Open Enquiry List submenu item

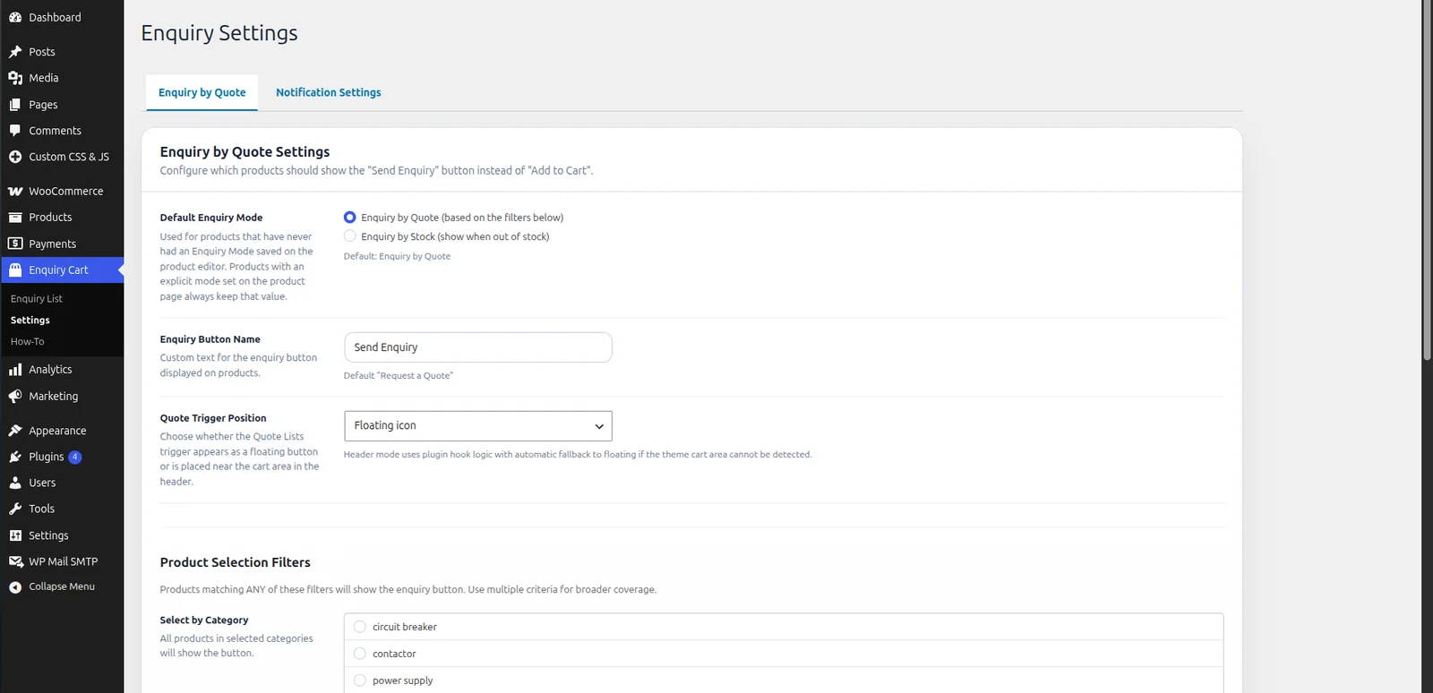pyautogui.click(x=37, y=299)
